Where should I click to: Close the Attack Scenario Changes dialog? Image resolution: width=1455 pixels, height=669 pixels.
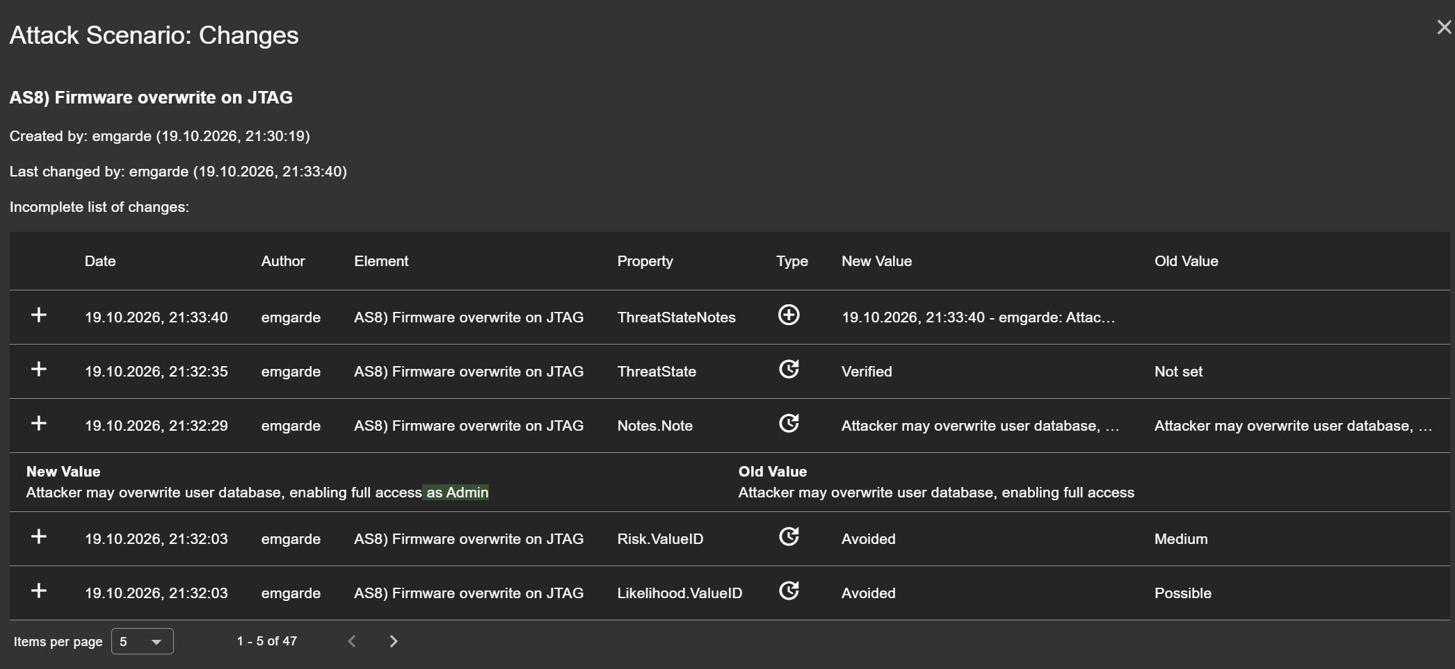point(1444,27)
